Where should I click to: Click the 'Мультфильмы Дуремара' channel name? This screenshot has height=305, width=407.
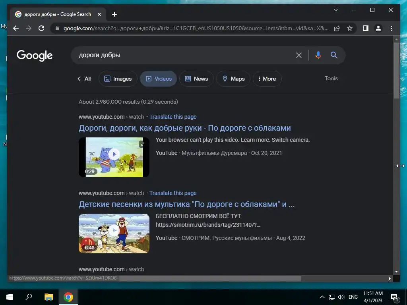point(214,153)
